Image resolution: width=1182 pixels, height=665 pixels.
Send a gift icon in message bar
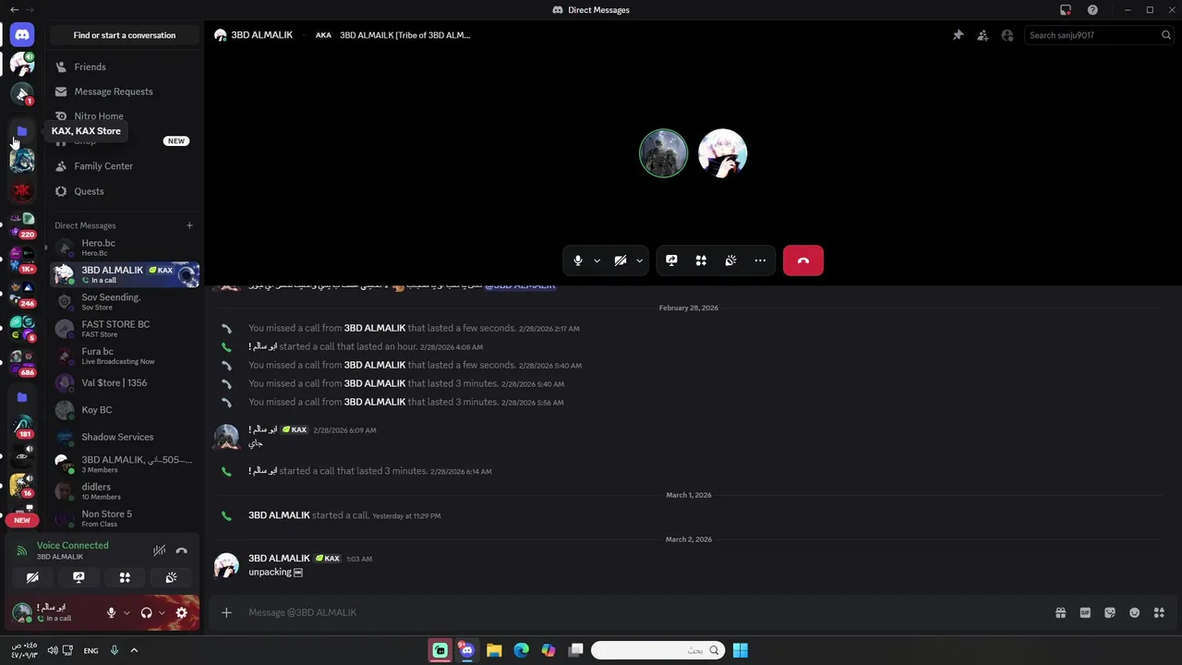click(x=1061, y=612)
